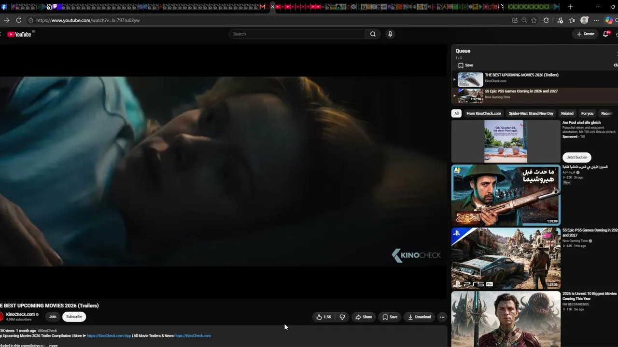
Task: Play the KinoCheck channel avatar link
Action: (1, 317)
